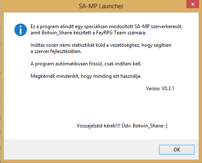Click the version text 'Verzio: V0.3.1'

click(160, 89)
